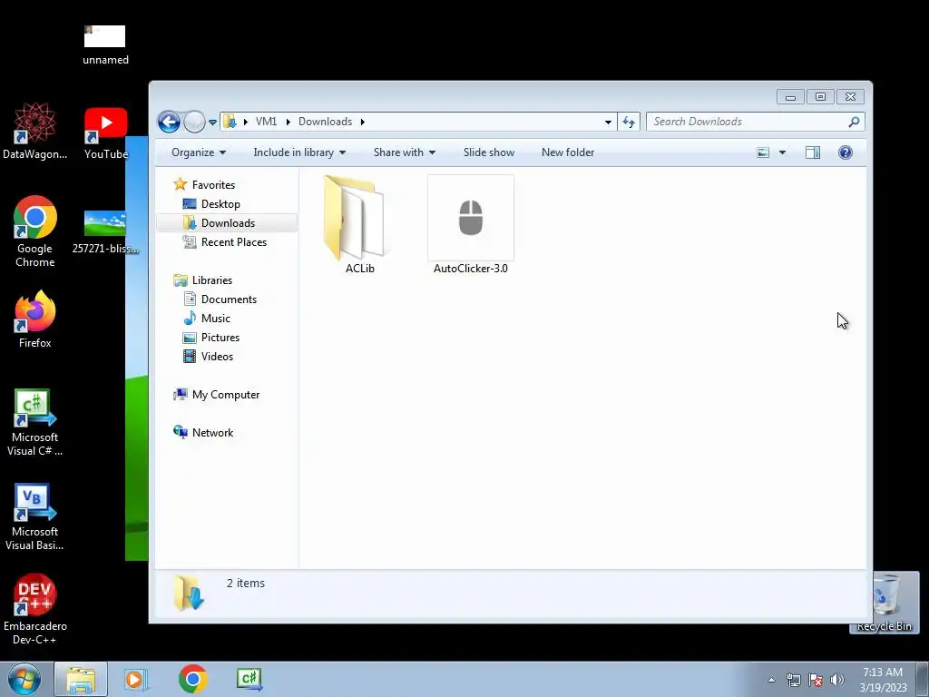Image resolution: width=929 pixels, height=697 pixels.
Task: Open the Help icon
Action: click(x=846, y=152)
